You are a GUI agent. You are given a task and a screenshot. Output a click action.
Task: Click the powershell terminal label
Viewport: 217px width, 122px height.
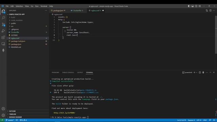coord(187,72)
